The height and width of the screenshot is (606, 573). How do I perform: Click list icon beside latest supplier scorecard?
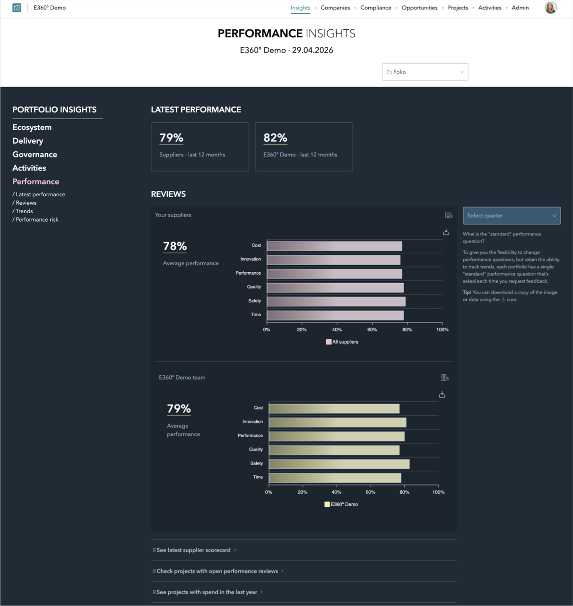click(154, 550)
